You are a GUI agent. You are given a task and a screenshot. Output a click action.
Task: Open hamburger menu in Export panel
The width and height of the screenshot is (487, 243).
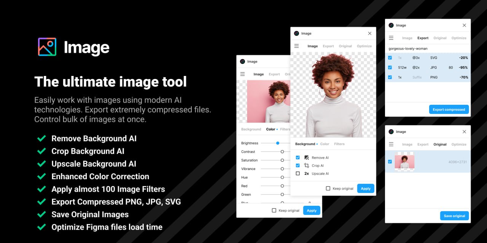coord(391,38)
